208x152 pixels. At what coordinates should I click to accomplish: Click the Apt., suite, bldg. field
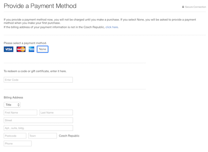38,128
